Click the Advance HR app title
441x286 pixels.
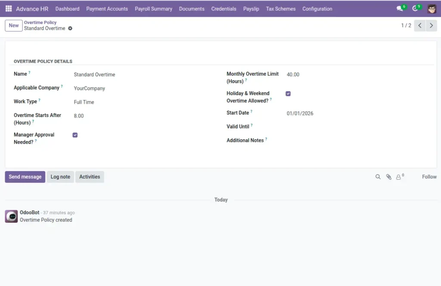pos(32,9)
